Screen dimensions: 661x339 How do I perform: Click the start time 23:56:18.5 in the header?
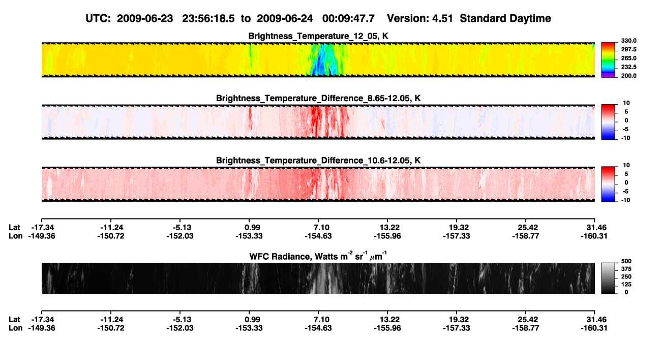[209, 18]
